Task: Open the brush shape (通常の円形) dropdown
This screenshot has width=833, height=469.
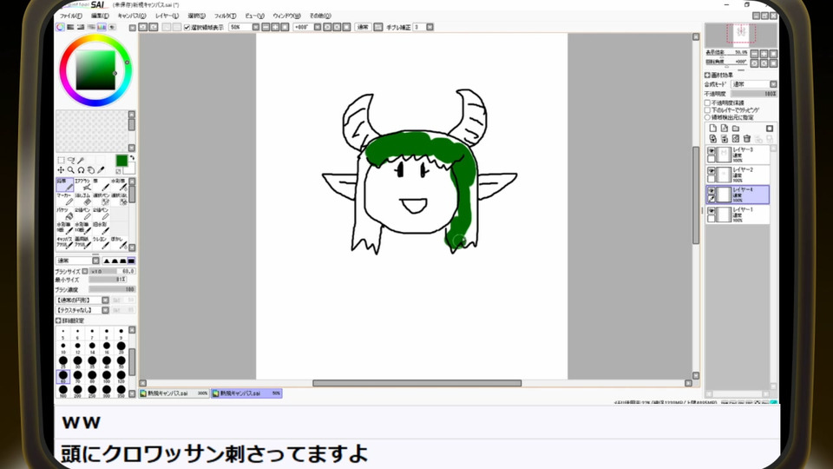Action: (x=105, y=301)
